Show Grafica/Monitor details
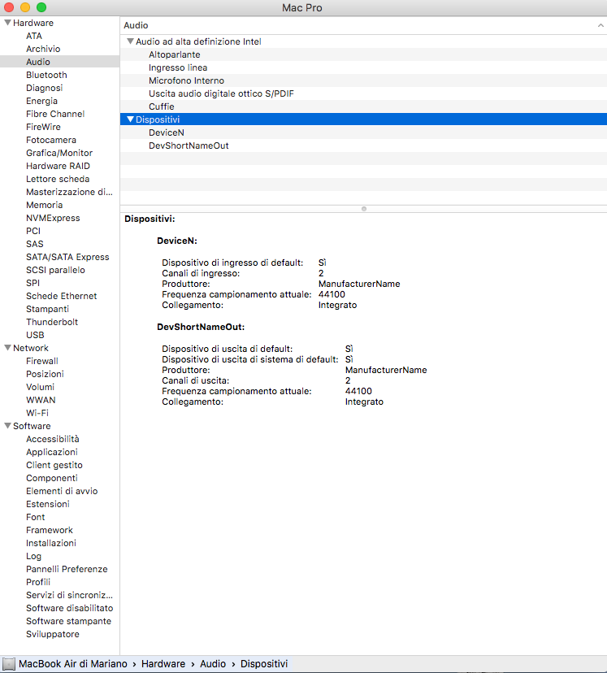607x673 pixels. tap(59, 153)
